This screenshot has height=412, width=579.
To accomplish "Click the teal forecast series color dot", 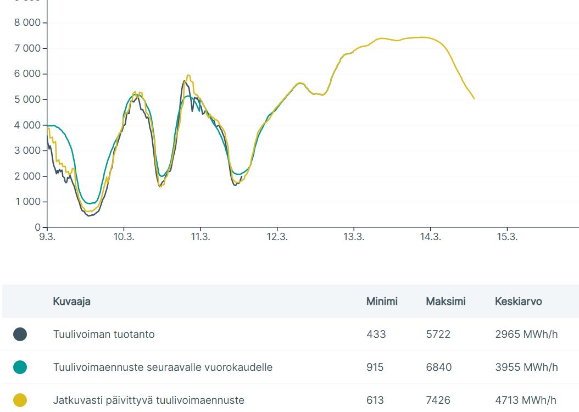I will coord(20,367).
